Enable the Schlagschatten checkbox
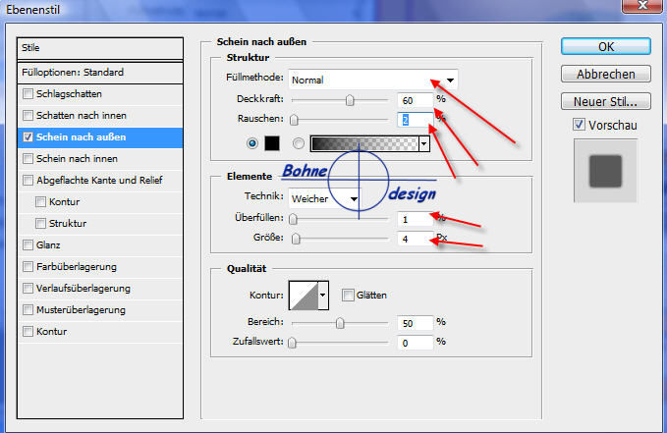 point(28,93)
